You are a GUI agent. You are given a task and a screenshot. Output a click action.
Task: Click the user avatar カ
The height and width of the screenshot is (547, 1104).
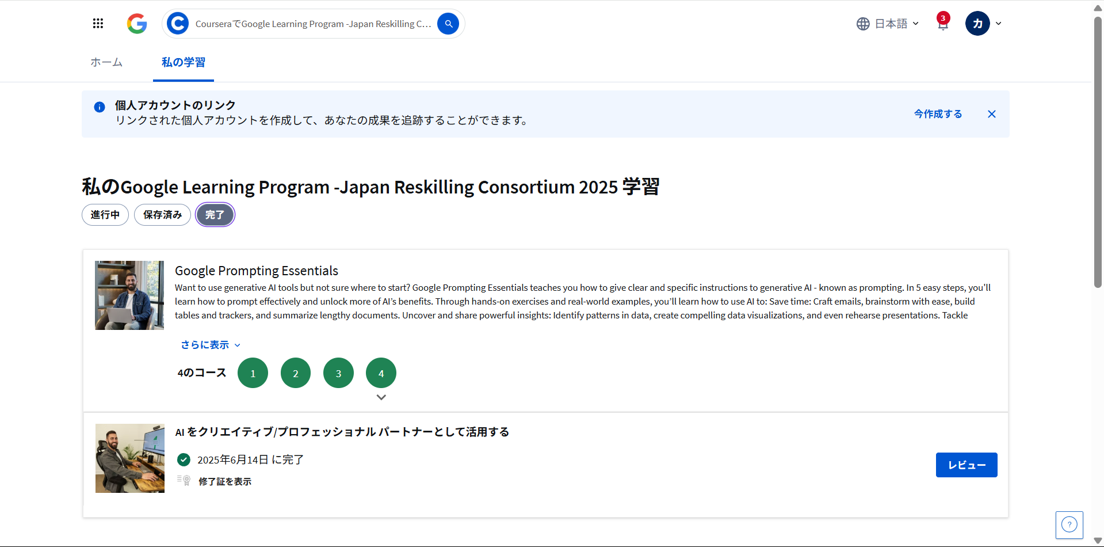point(977,24)
